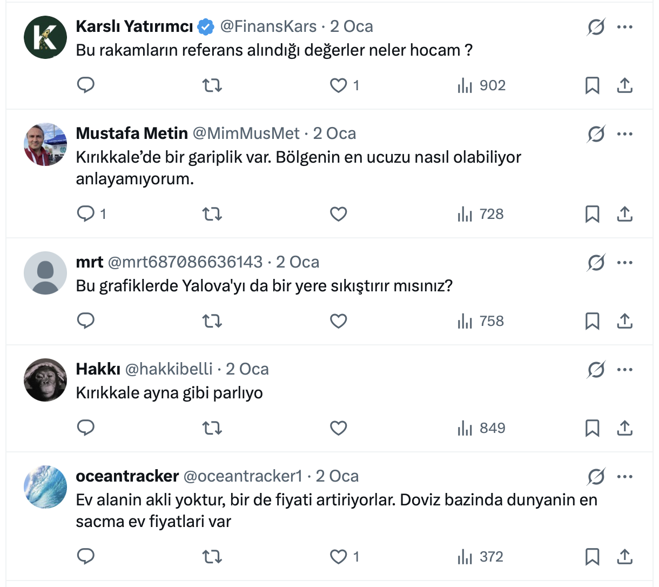Retweet Mustafa Metin's Kırıkkale post
The height and width of the screenshot is (587, 659).
212,214
